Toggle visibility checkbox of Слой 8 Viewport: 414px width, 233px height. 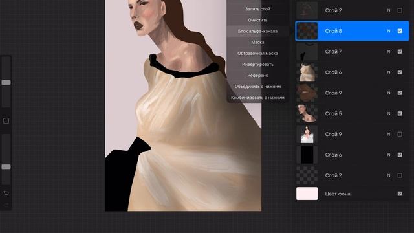(x=400, y=31)
